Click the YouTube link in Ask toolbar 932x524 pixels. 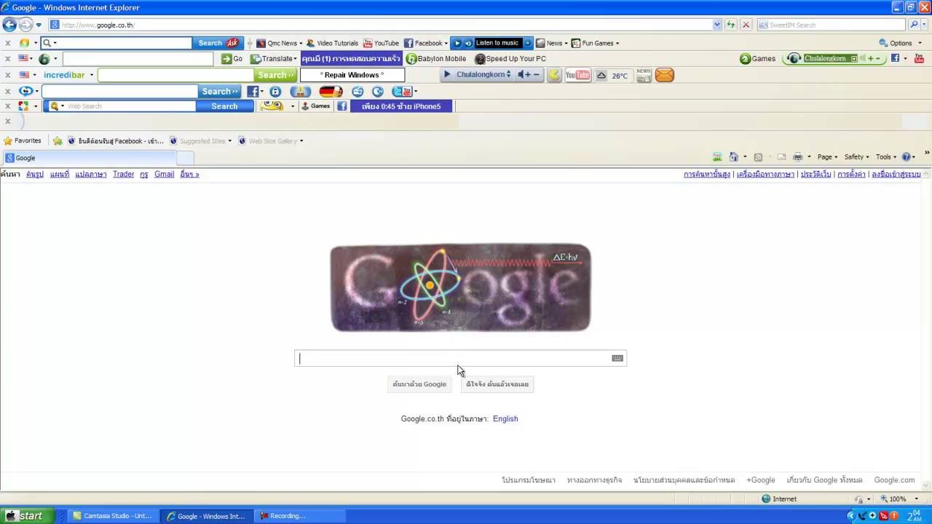(381, 43)
